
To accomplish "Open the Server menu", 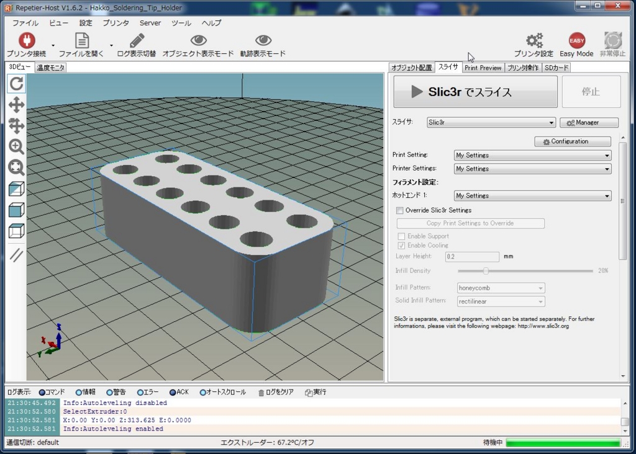I will coord(150,23).
